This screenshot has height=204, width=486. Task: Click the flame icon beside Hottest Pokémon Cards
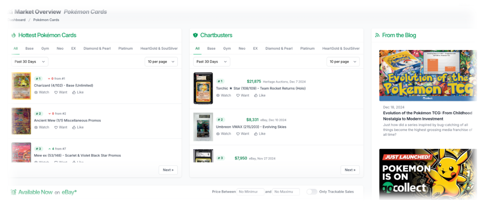coord(14,35)
